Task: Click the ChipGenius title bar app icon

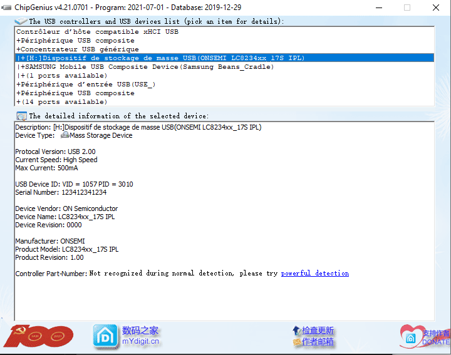Action: pos(6,8)
